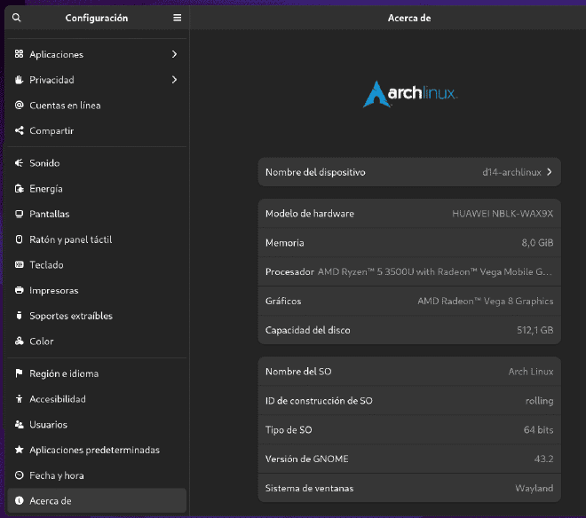
Task: Click the ID de construcción de SO label
Action: click(319, 401)
